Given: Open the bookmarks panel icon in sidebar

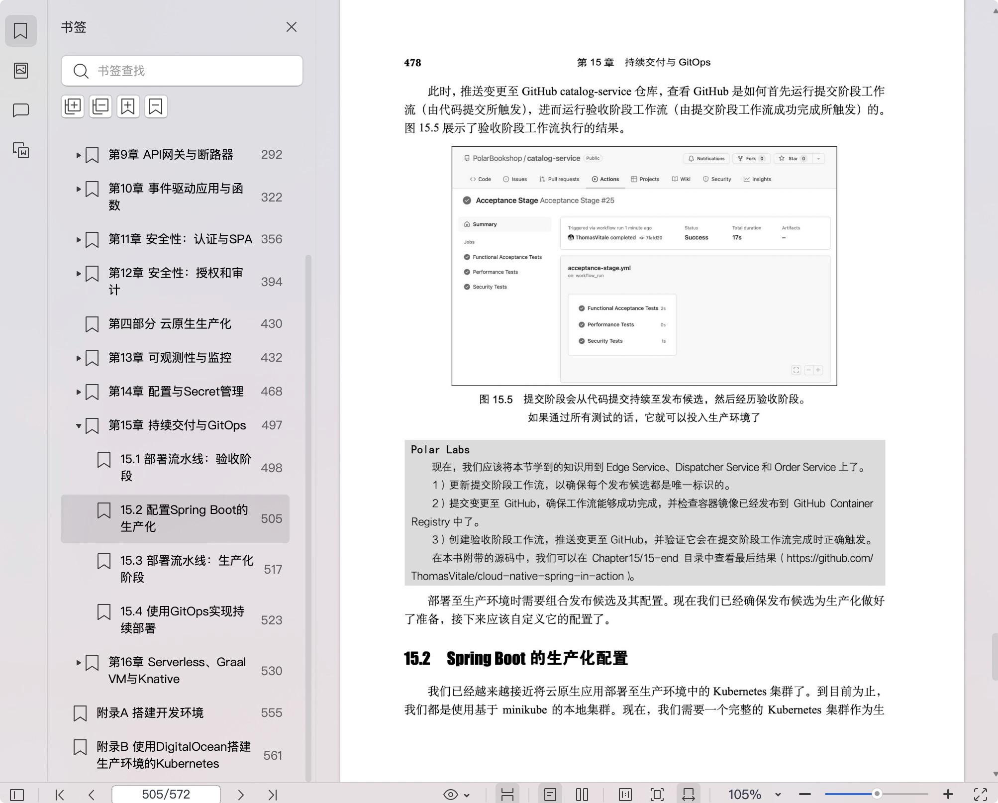Looking at the screenshot, I should coord(20,31).
